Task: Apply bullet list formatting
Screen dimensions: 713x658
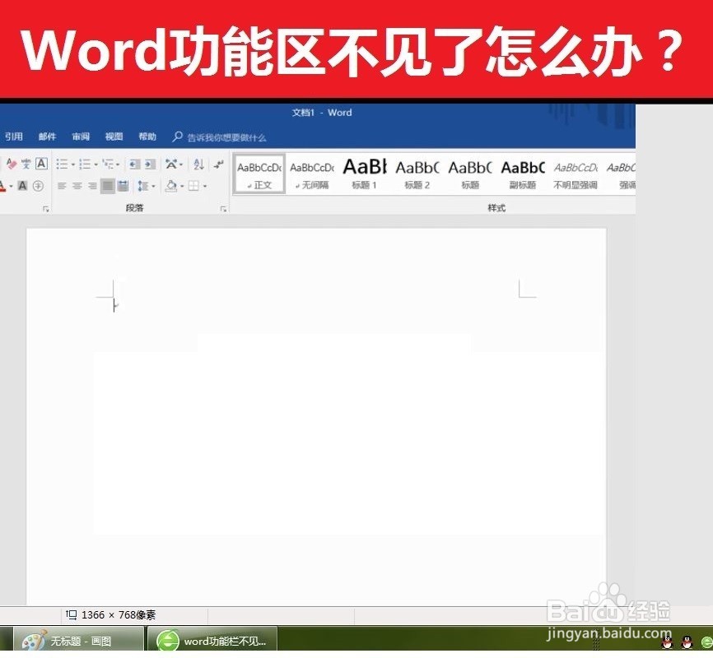Action: (62, 164)
